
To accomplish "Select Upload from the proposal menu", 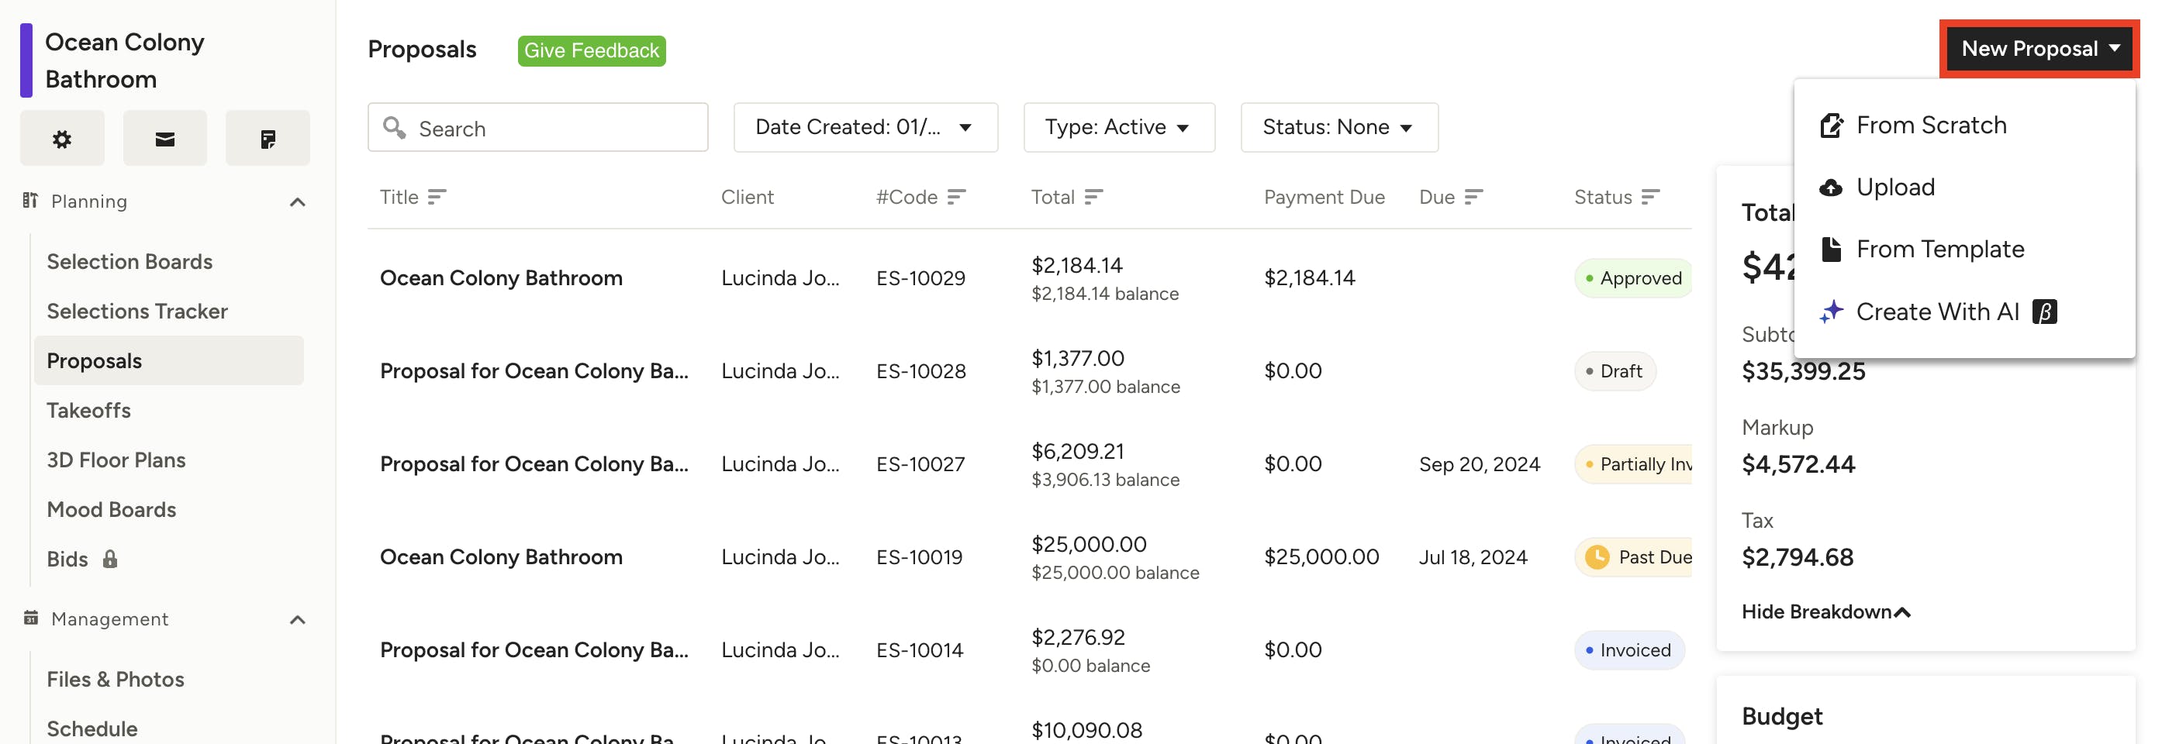I will [x=1895, y=187].
